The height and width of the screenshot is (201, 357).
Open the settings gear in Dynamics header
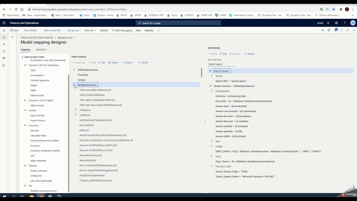[x=336, y=23]
